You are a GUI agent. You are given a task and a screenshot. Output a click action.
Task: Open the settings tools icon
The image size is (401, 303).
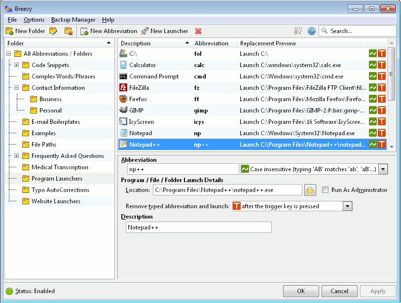[x=298, y=31]
